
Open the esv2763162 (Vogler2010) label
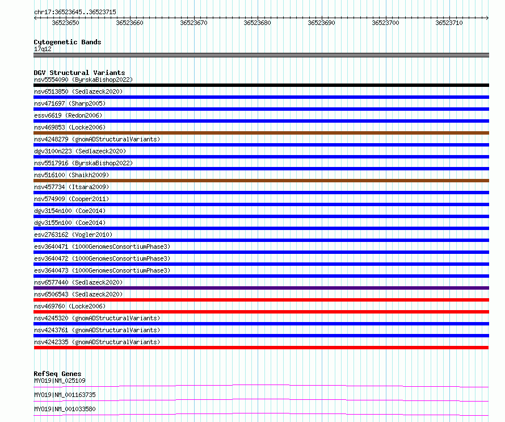(x=73, y=235)
